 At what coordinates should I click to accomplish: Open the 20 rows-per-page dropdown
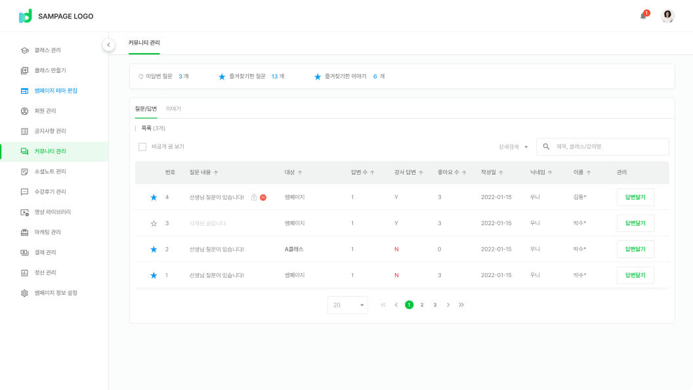348,305
